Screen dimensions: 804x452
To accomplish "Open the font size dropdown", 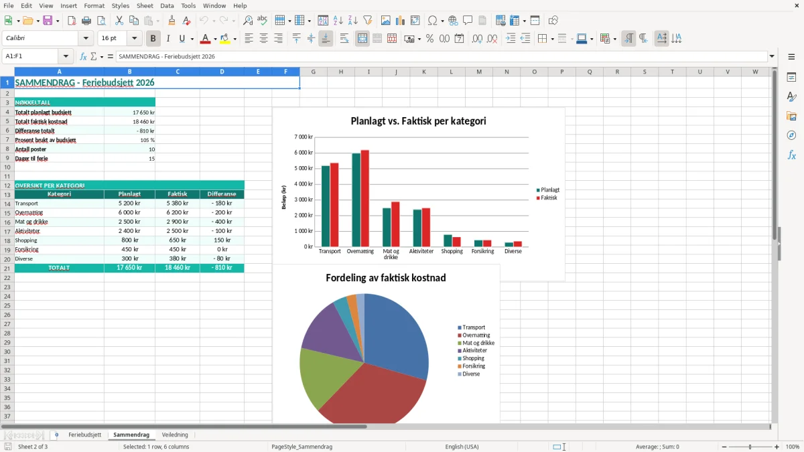I will click(134, 39).
